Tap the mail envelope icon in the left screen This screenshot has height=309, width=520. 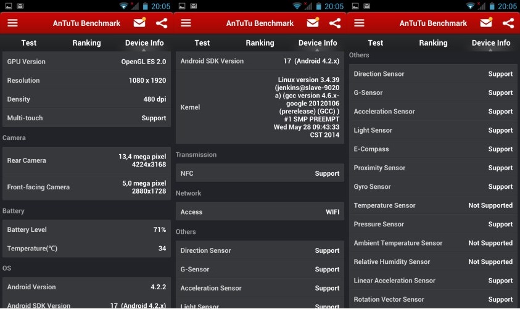(x=139, y=23)
